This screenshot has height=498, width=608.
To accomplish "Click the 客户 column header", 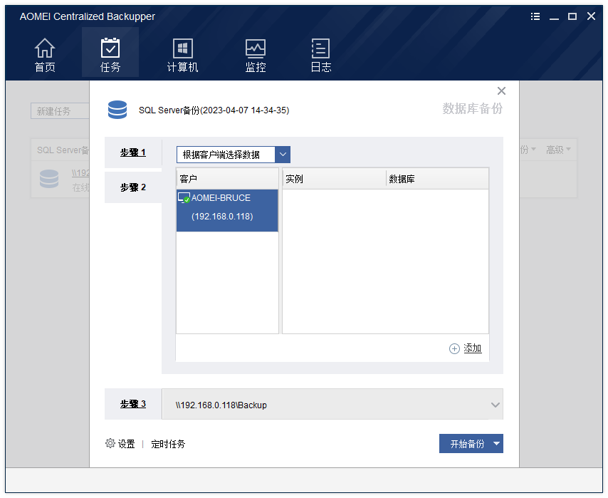I will coord(227,179).
